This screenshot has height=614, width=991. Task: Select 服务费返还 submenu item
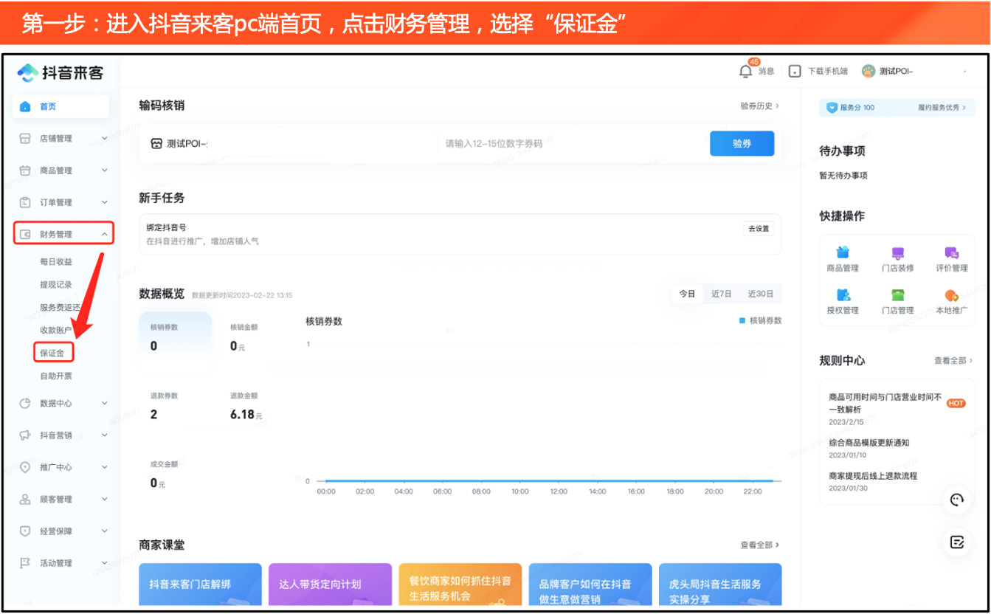[x=61, y=308]
